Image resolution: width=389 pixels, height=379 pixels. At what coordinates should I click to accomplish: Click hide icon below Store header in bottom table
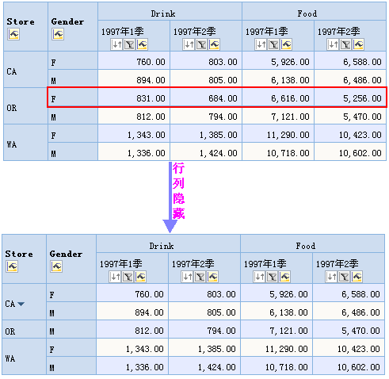(x=12, y=266)
